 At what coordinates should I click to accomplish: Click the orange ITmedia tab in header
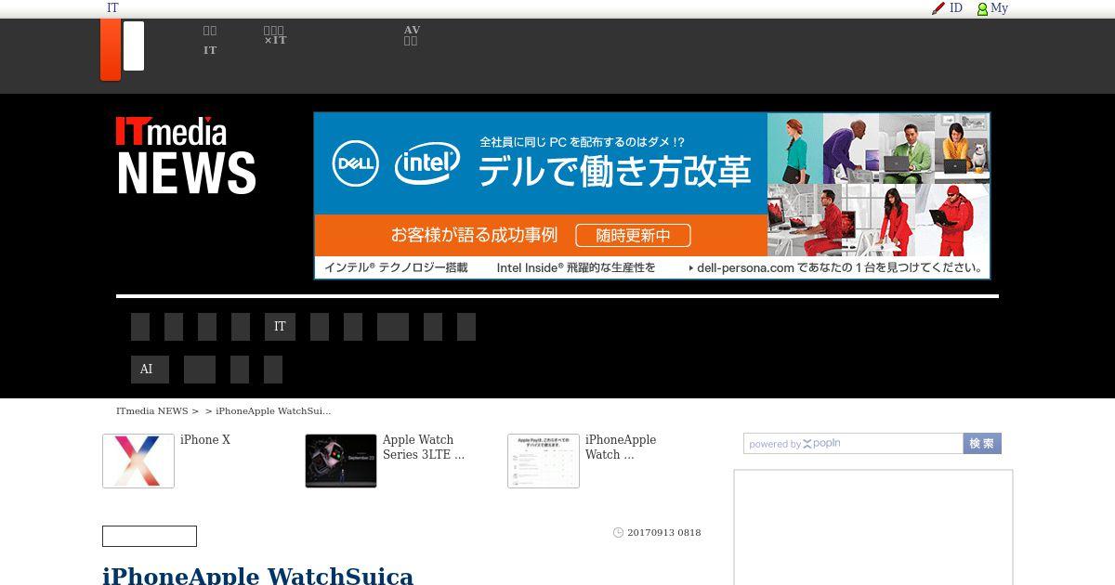coord(111,49)
